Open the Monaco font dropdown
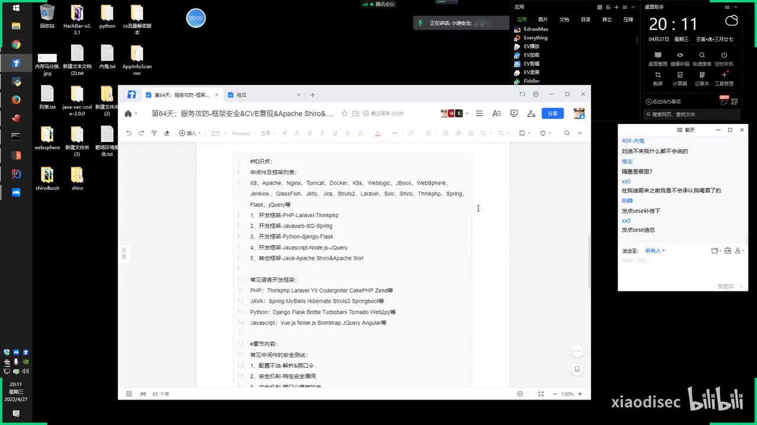The width and height of the screenshot is (757, 425). coord(243,133)
